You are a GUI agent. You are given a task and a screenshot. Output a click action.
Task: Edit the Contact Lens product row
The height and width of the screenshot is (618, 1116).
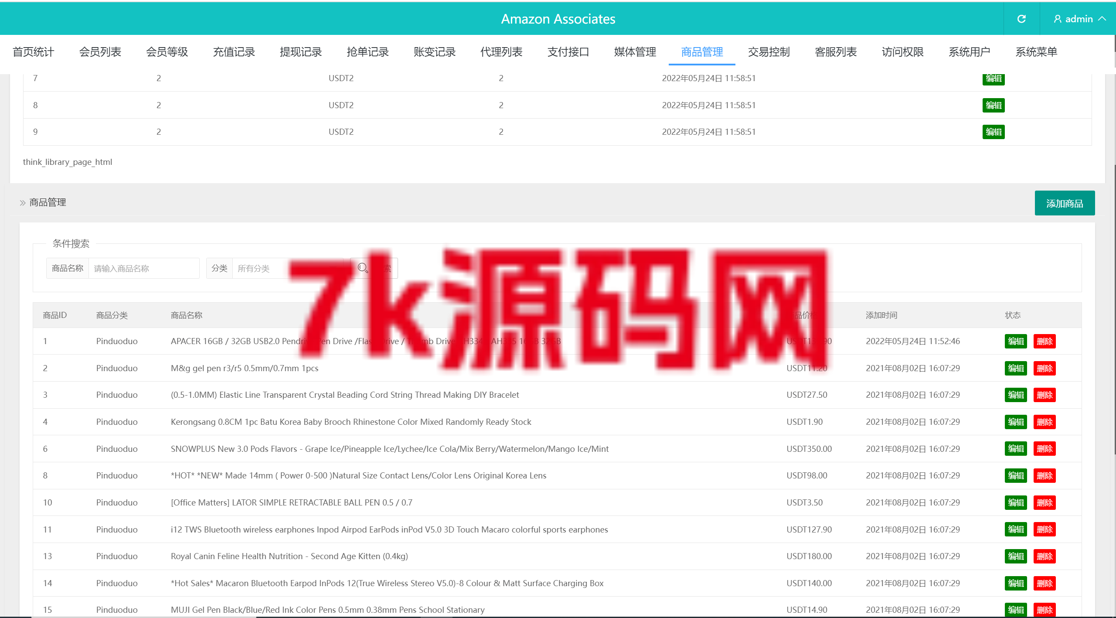1016,476
